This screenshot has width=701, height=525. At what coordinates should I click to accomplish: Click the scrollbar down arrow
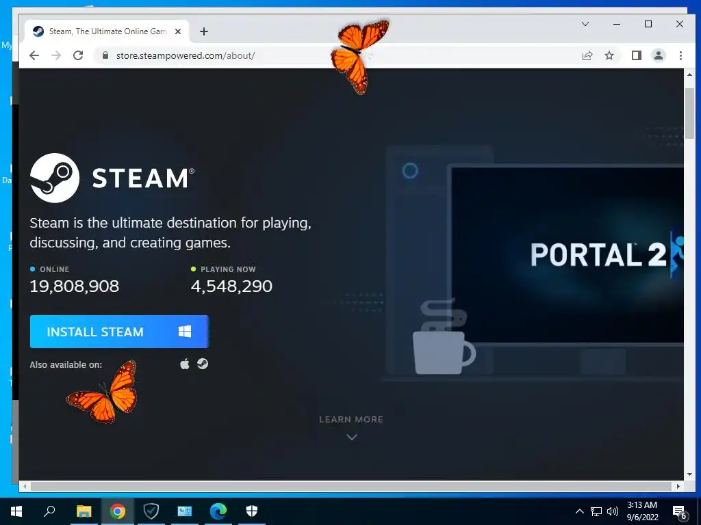point(689,474)
